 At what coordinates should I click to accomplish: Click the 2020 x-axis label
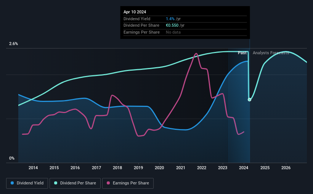point(159,168)
